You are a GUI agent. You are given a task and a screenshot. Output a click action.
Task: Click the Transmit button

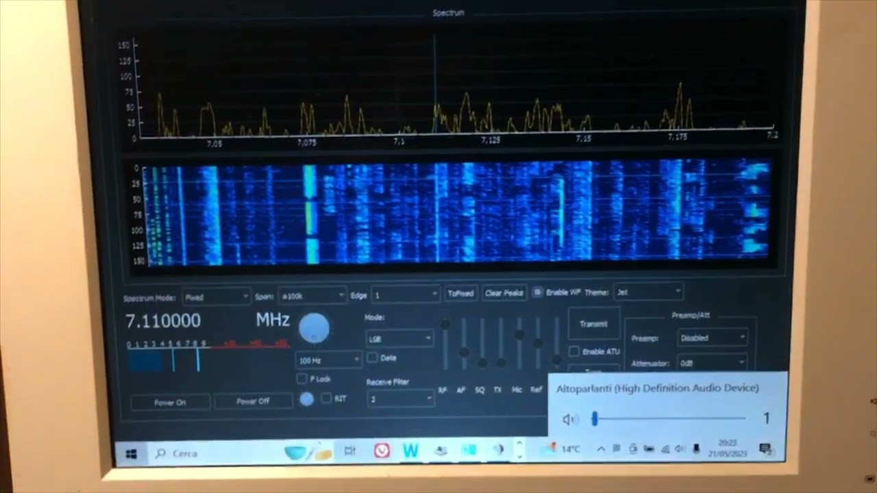[x=593, y=324]
